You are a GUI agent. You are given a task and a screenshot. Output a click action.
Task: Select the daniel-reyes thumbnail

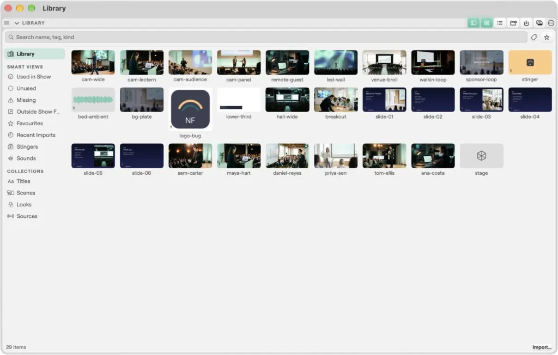coord(287,156)
